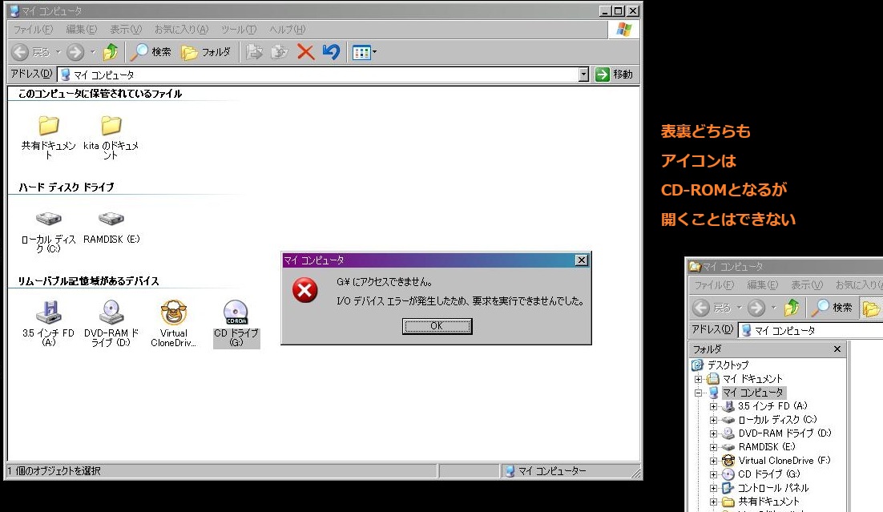The image size is (883, 512).
Task: Open 表示(V) menu in second window
Action: [x=807, y=285]
